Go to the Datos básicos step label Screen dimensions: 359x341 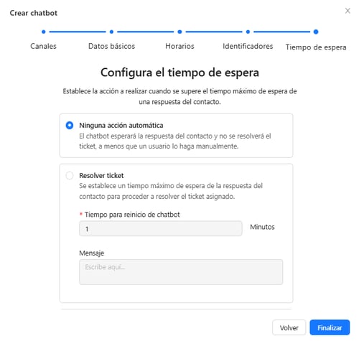111,46
